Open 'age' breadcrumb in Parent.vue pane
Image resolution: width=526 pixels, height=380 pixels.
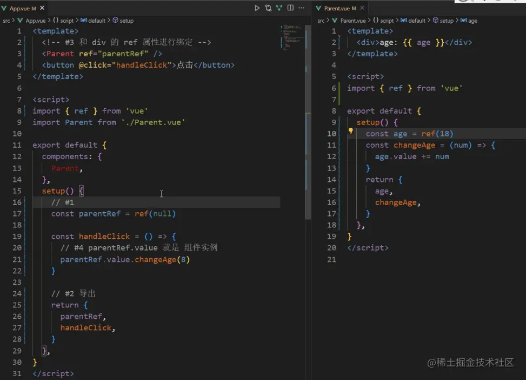click(x=469, y=21)
